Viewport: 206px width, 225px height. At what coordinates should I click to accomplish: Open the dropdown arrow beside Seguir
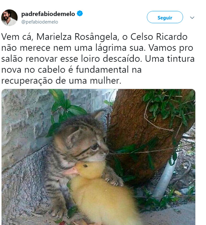point(192,18)
